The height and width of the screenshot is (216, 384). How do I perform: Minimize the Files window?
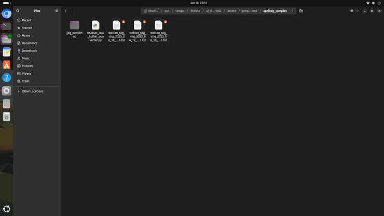point(364,11)
